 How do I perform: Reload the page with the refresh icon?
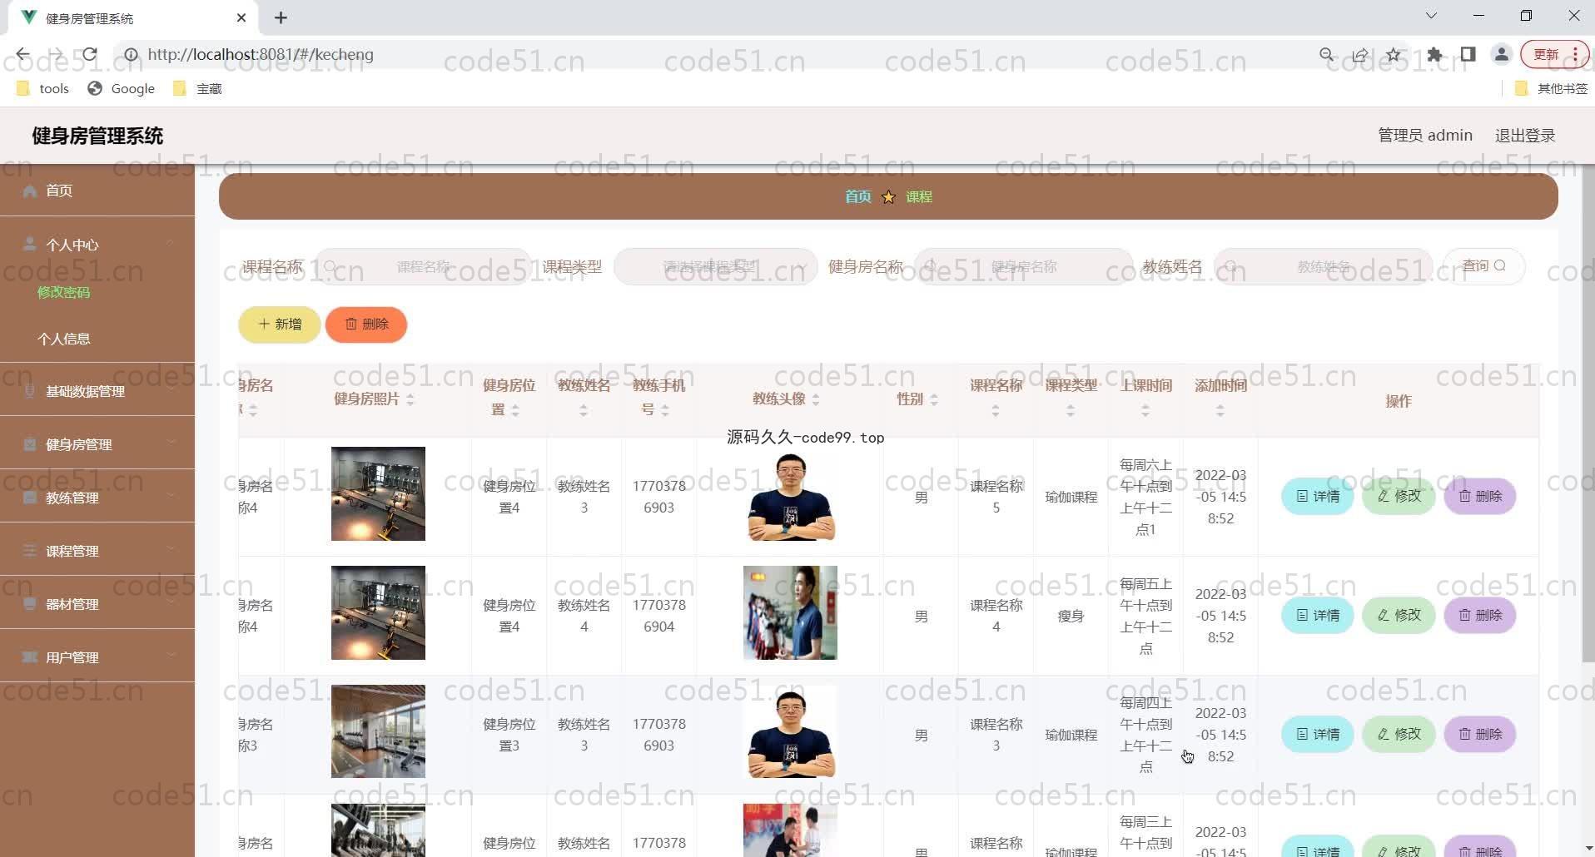pyautogui.click(x=89, y=55)
